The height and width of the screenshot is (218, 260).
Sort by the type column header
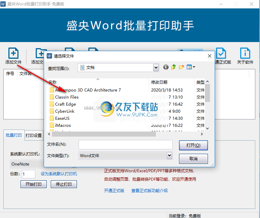coord(200,82)
